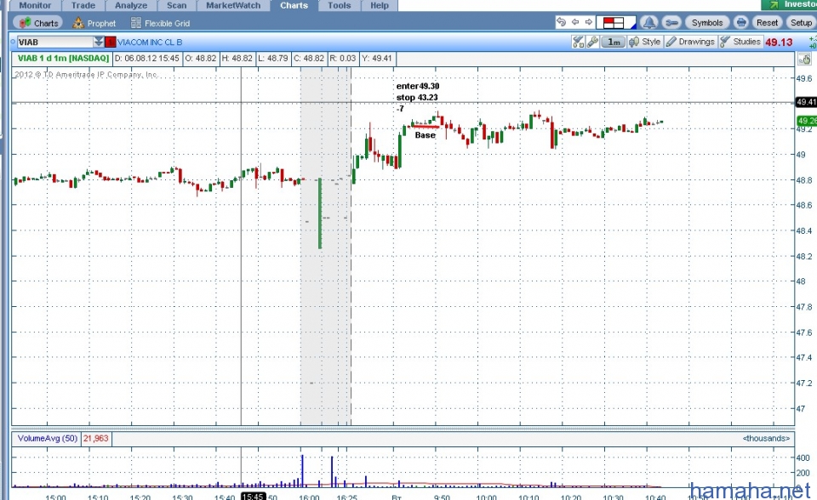Click the 21,963 volume average value
Screen dimensions: 817x500
[x=95, y=439]
